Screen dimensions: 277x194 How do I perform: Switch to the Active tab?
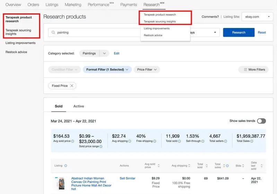tap(79, 106)
